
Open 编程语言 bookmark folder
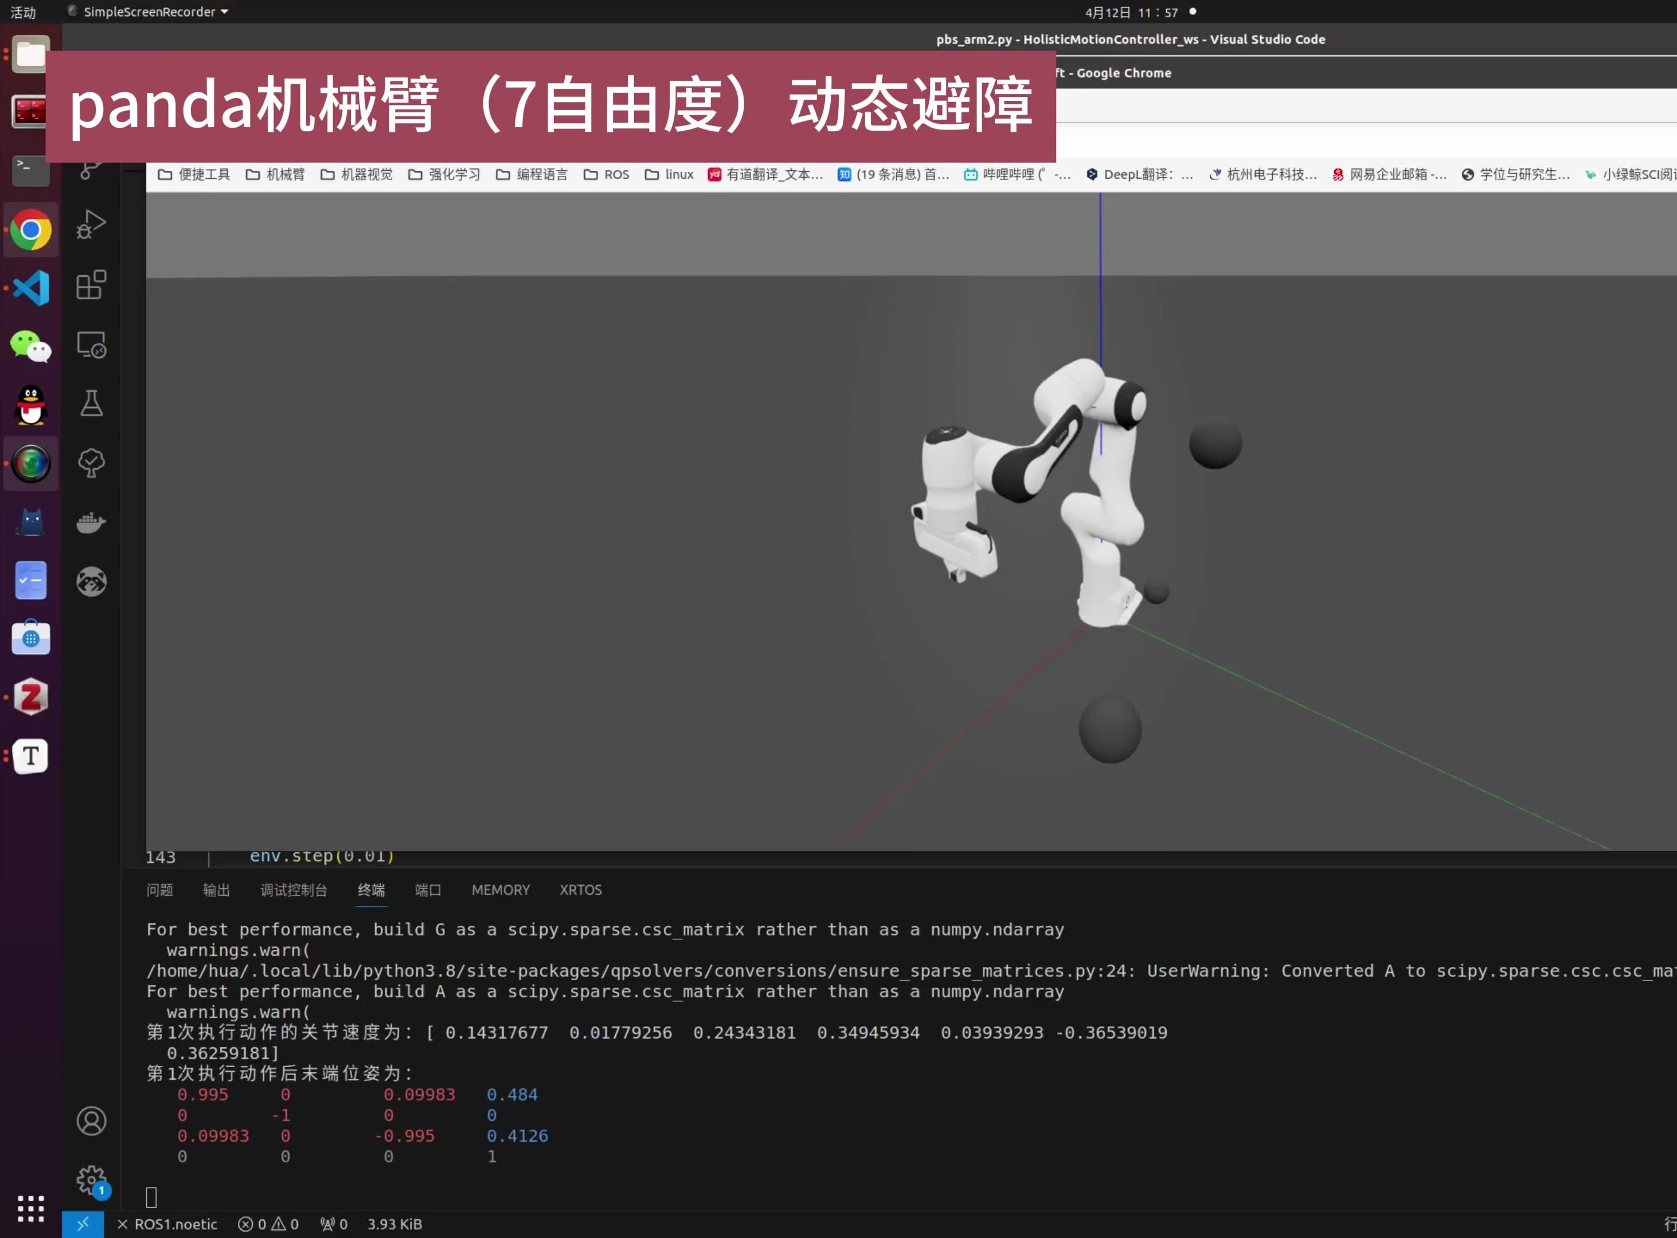(531, 175)
